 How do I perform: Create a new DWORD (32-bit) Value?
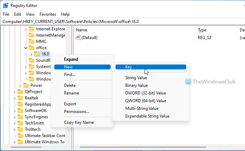(x=151, y=93)
